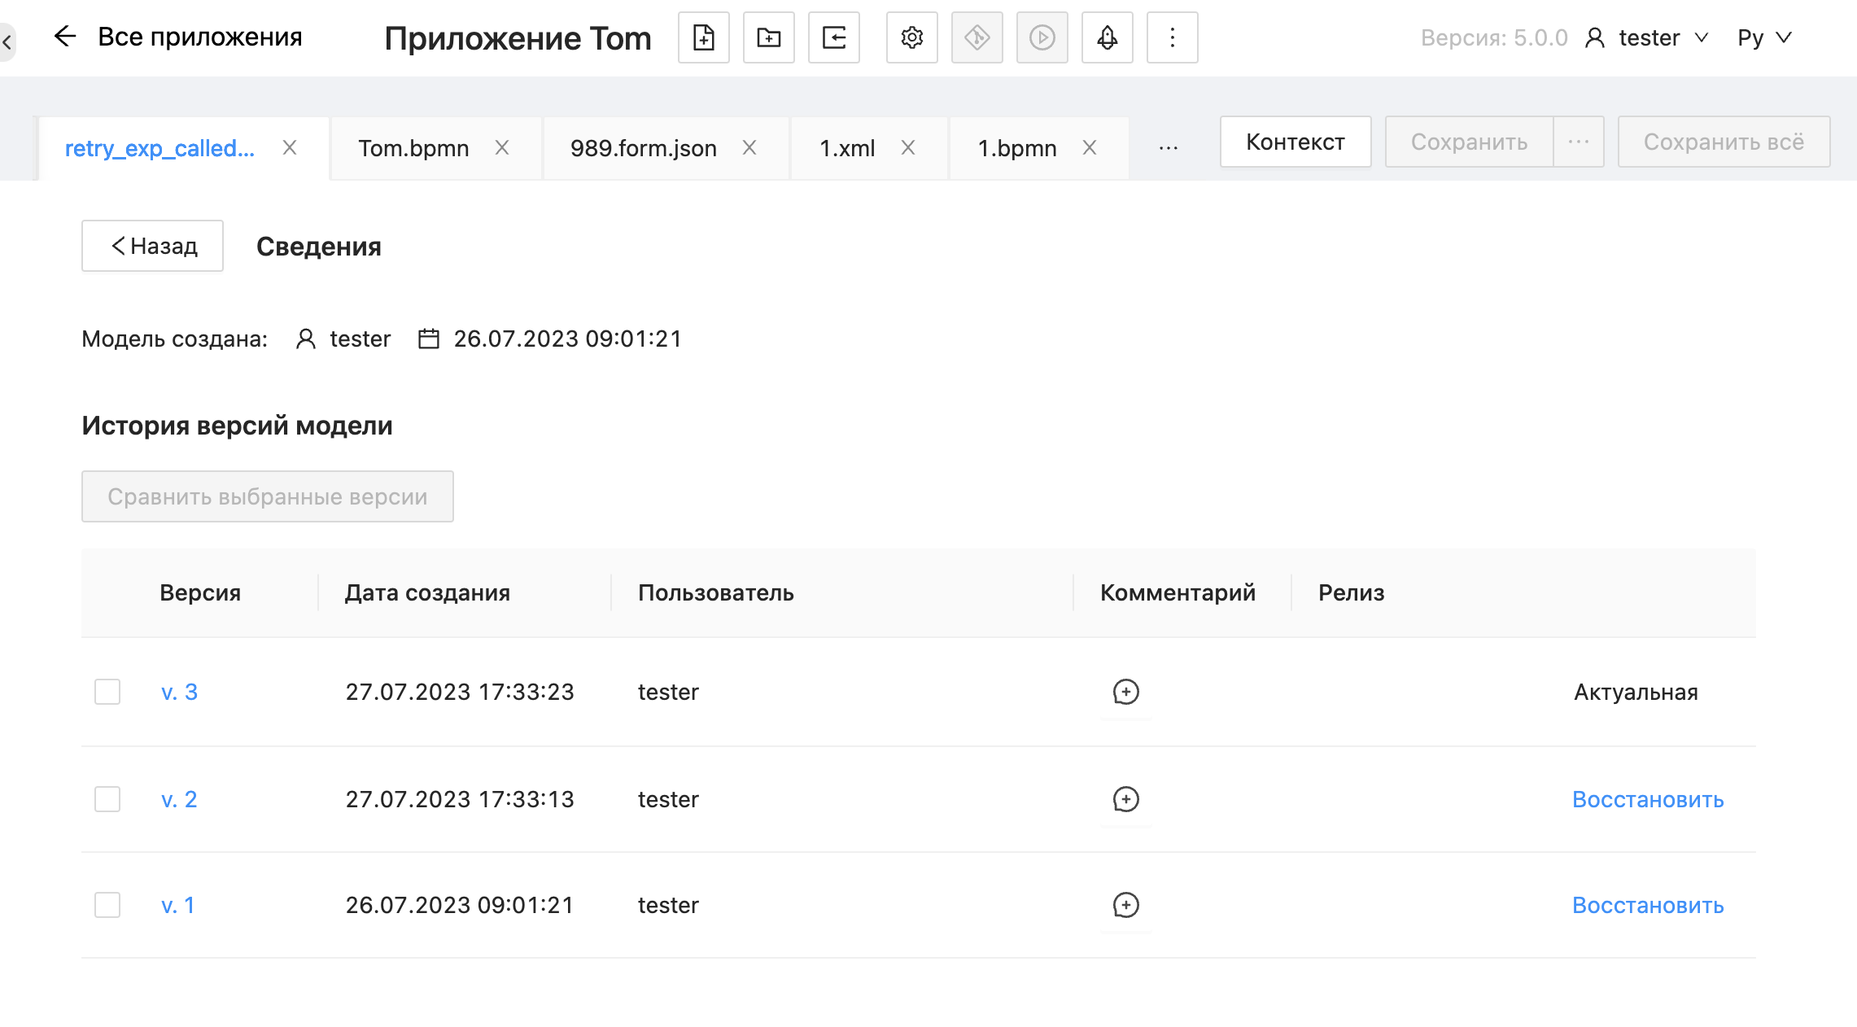Viewport: 1857px width, 1027px height.
Task: Select the v. 2 checkbox
Action: coord(107,799)
